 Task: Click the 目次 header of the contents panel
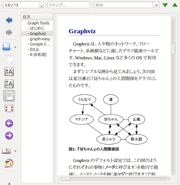click(x=37, y=17)
